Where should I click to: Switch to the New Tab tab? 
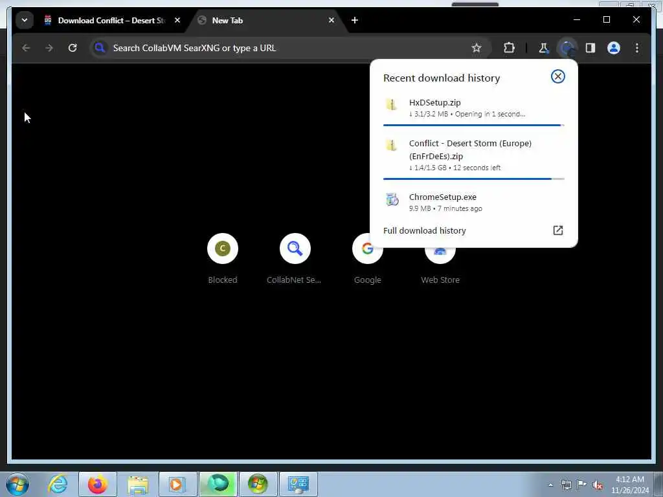click(267, 20)
